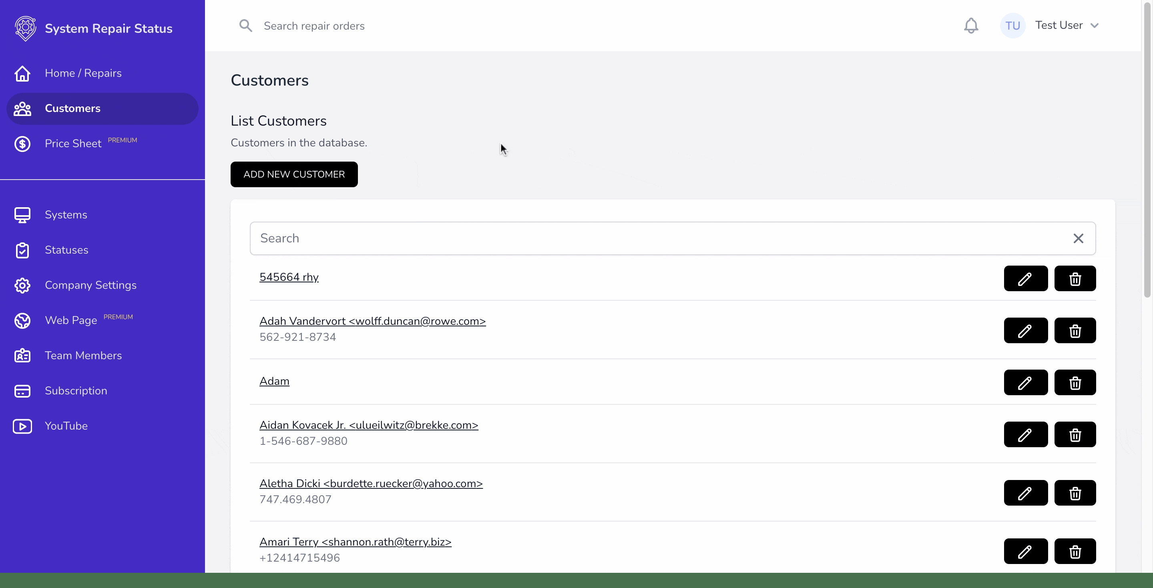Click the Company Settings gear icon
This screenshot has height=588, width=1153.
pos(22,285)
